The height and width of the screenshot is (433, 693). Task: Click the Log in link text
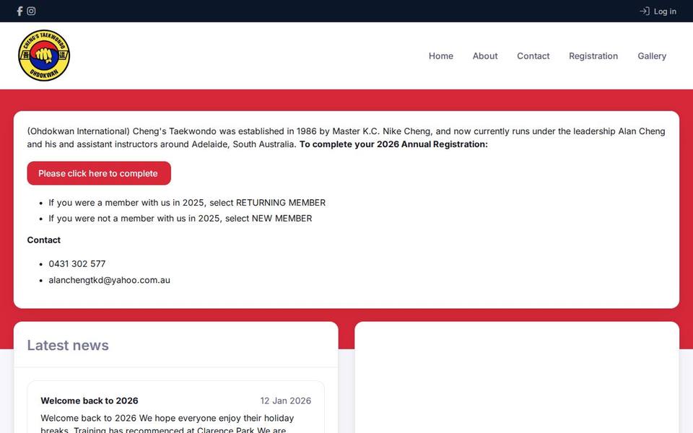665,12
